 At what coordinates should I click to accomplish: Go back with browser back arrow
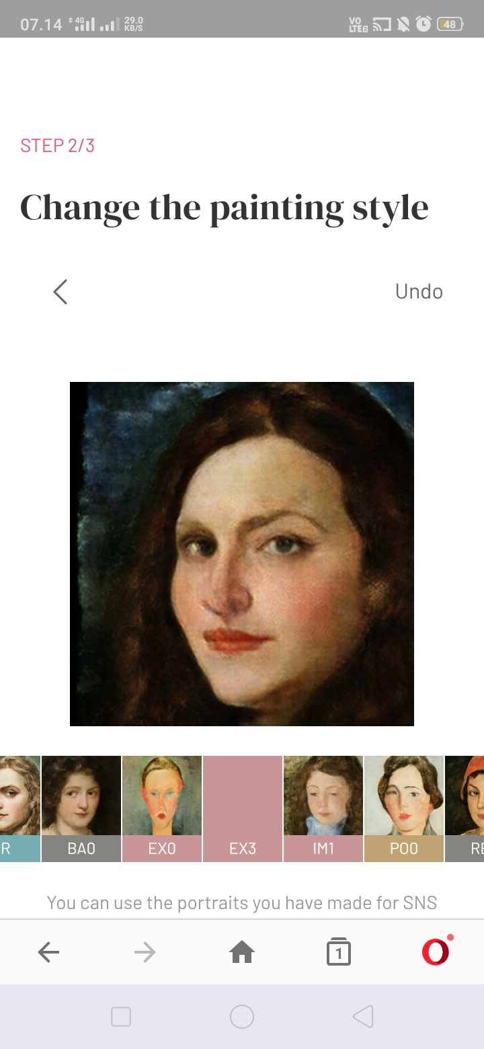pos(48,952)
